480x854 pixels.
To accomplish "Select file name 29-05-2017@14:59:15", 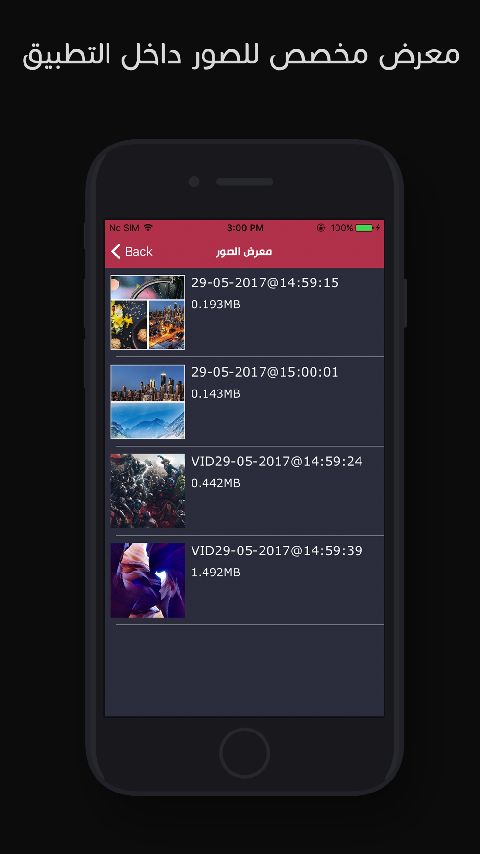I will pos(265,282).
